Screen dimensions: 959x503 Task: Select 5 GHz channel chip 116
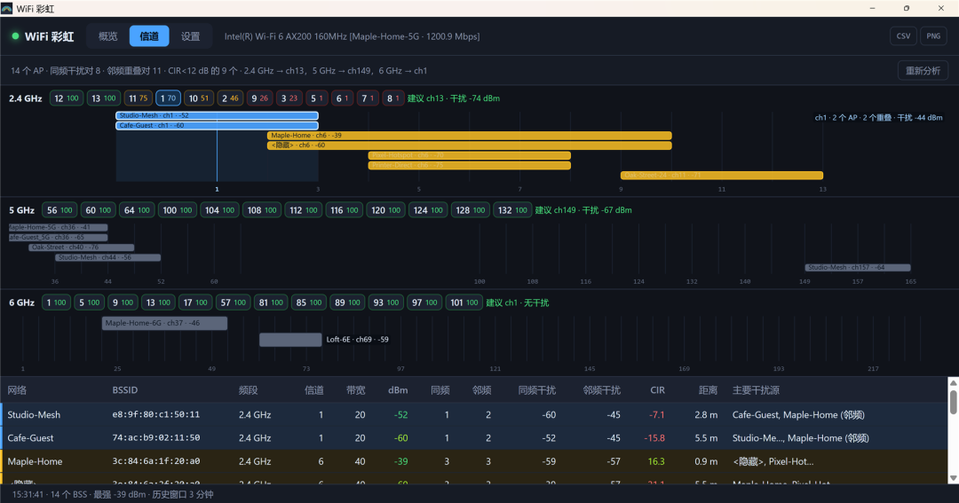[345, 210]
